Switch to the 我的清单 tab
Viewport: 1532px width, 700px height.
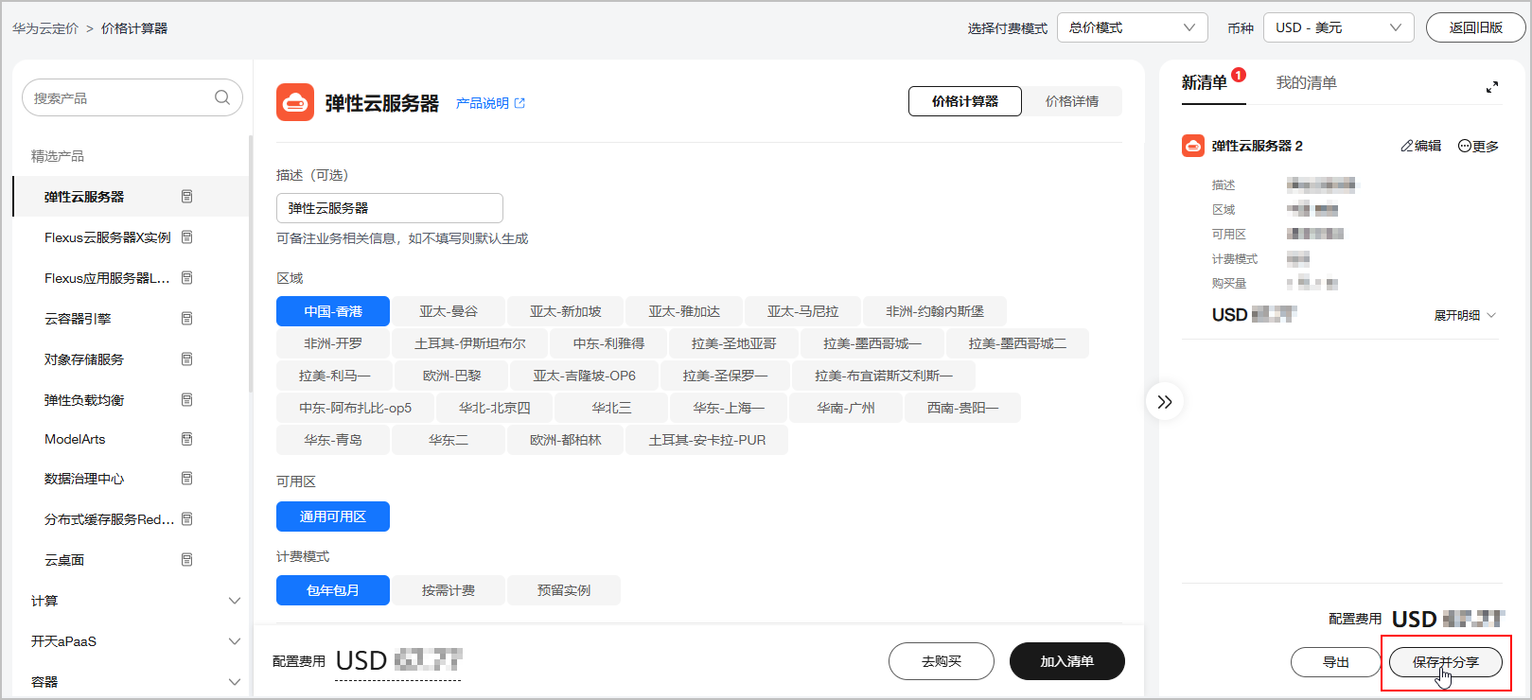(x=1306, y=83)
